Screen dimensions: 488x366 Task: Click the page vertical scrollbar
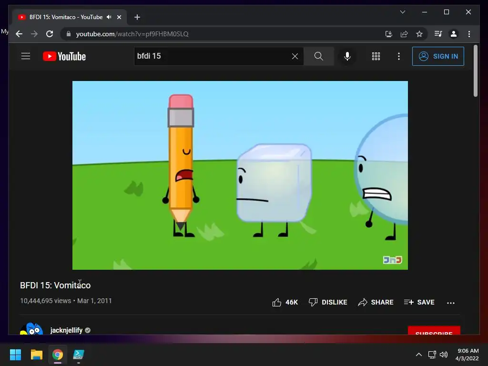475,71
